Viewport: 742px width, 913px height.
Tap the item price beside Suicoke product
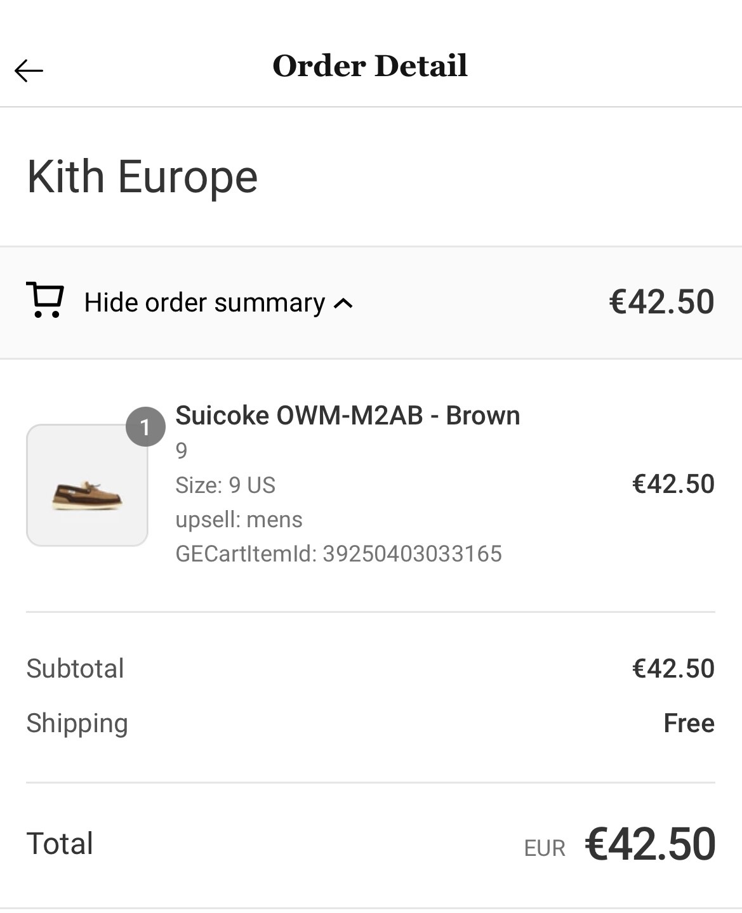pyautogui.click(x=673, y=484)
